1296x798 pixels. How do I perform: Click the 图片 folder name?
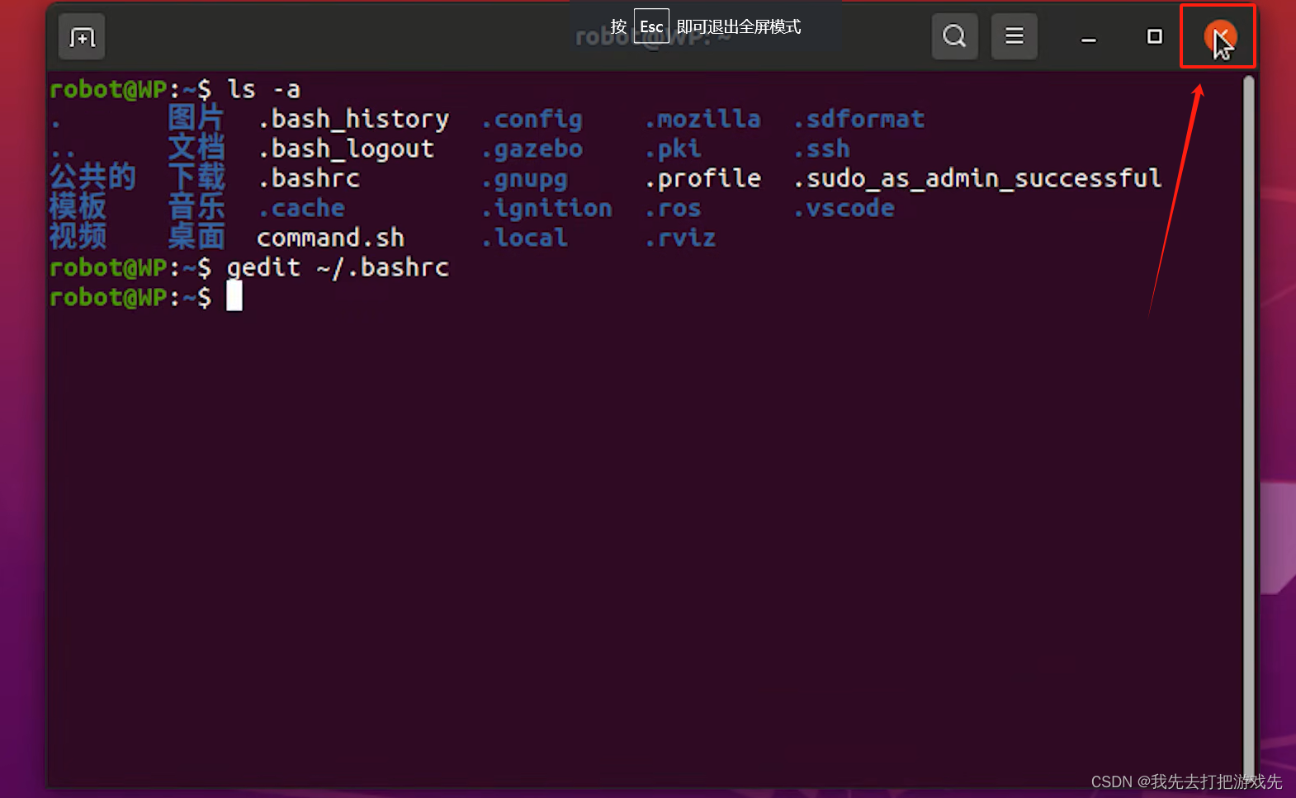(196, 118)
